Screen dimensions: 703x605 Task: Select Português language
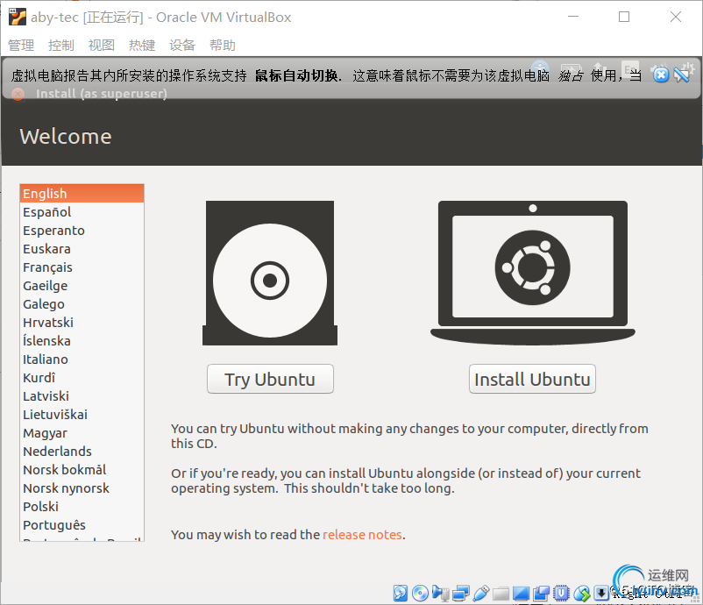pos(82,524)
